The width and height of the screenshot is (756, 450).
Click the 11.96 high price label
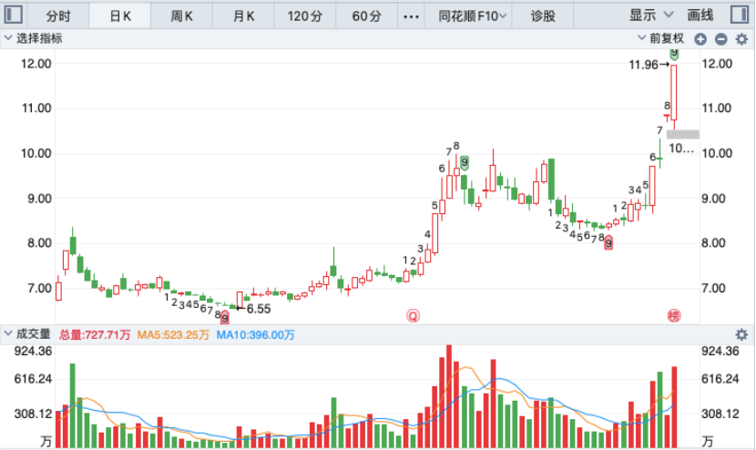click(643, 65)
